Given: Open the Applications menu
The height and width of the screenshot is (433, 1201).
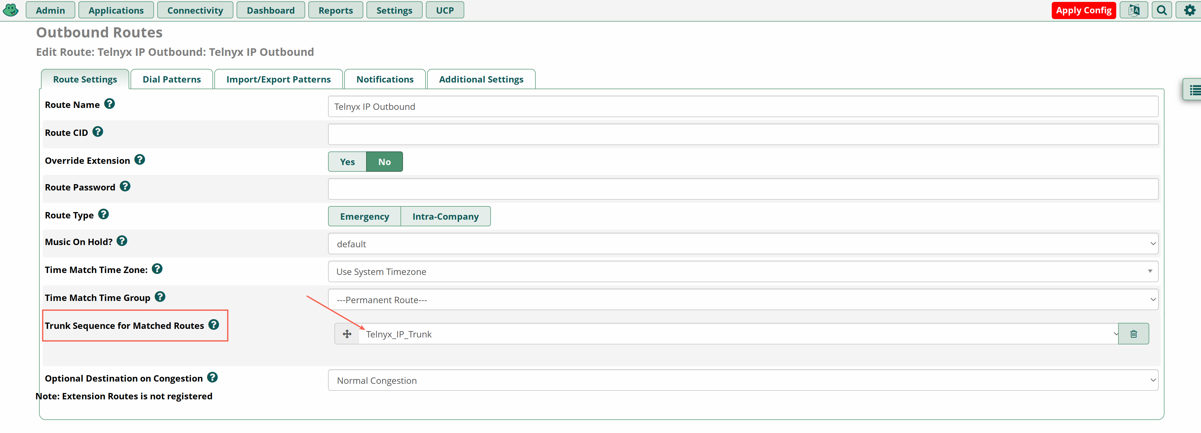Looking at the screenshot, I should click(x=116, y=10).
